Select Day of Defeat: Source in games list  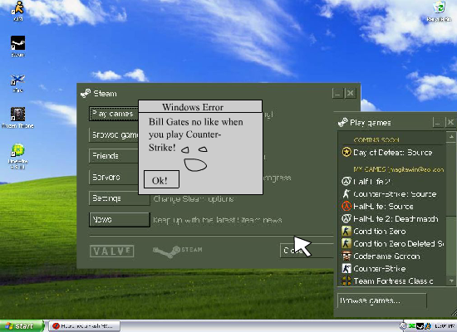click(x=392, y=153)
